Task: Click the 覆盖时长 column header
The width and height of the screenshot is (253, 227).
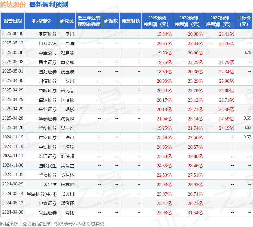Action: (x=131, y=21)
